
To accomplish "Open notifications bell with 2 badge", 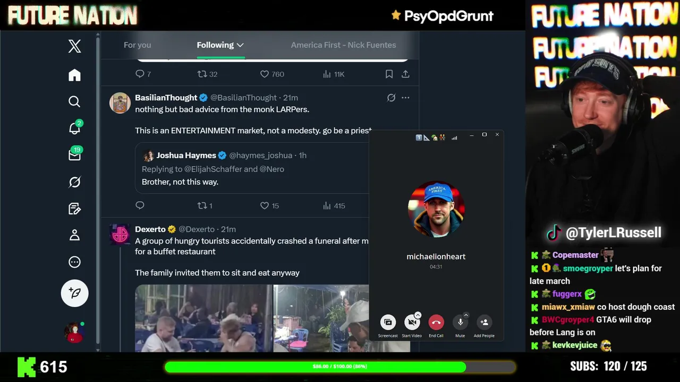I will coord(74,128).
